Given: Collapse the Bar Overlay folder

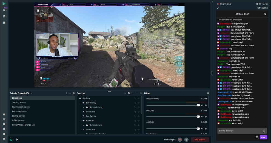Looking at the screenshot, I should pos(80,103).
